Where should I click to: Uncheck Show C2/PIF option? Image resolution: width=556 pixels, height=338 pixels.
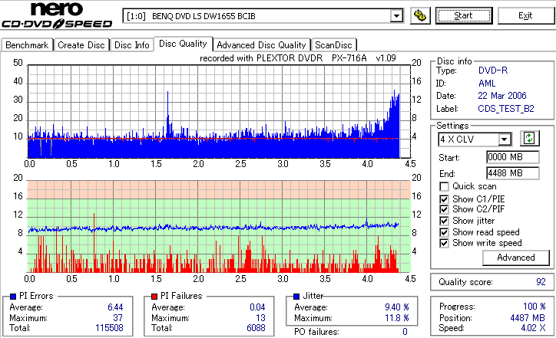tap(444, 209)
